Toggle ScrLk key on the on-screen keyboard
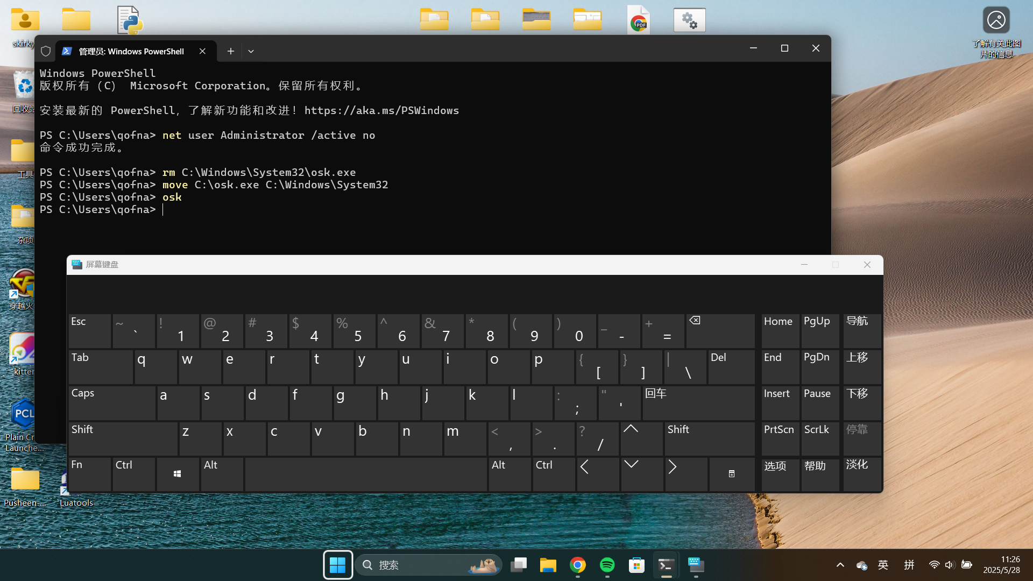1033x581 pixels. 820,438
